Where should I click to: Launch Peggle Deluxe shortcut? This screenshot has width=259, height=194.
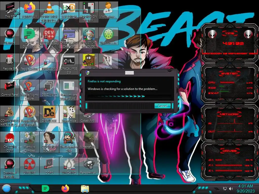(30, 62)
